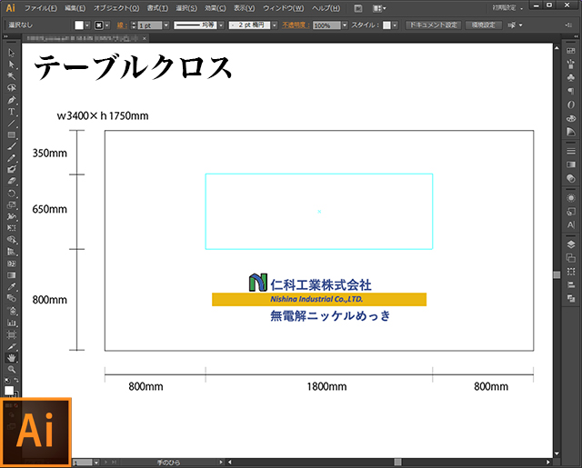Select the Zoom magnifier tool
This screenshot has width=582, height=468.
tap(12, 369)
